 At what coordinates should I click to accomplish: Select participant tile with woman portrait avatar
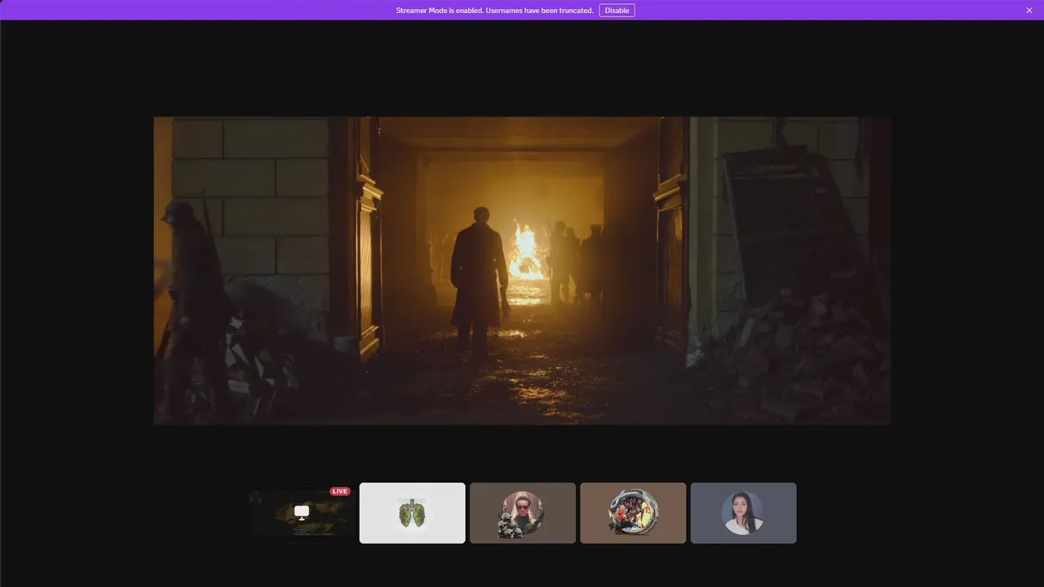point(743,513)
